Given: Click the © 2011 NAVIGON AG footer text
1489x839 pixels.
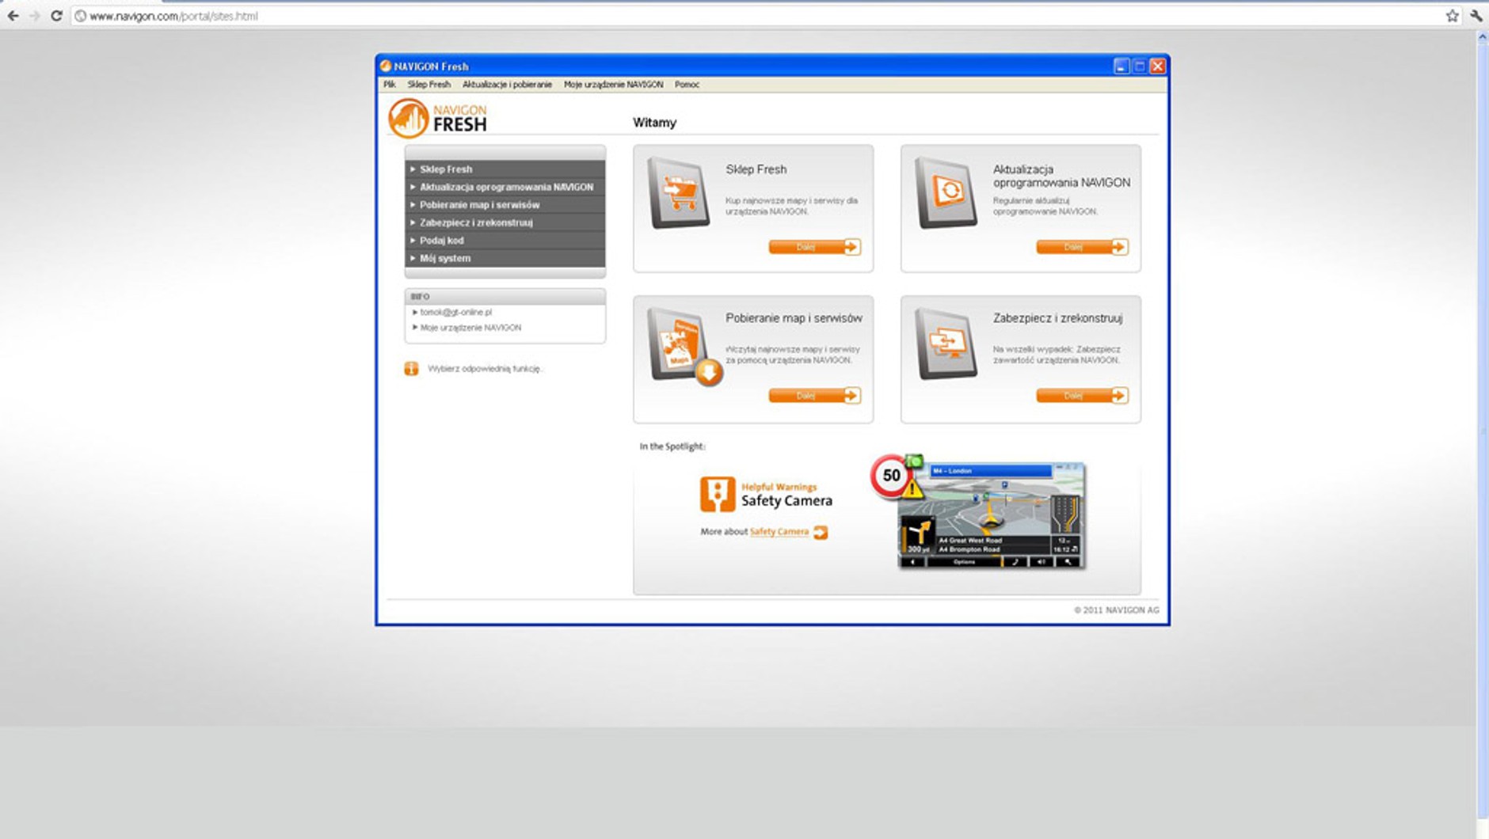Looking at the screenshot, I should pos(1116,610).
